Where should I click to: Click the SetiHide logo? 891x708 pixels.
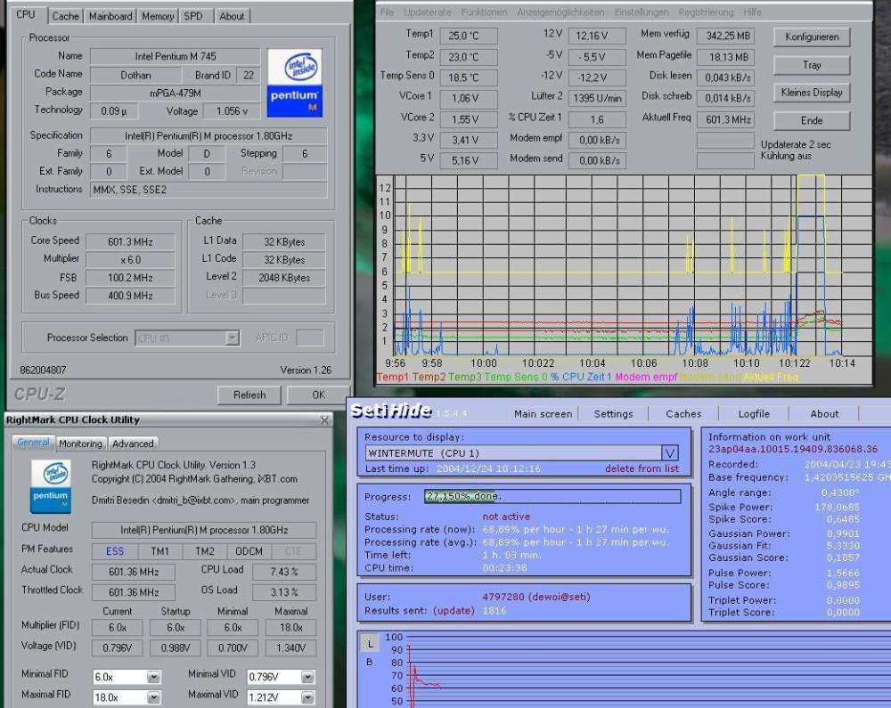[391, 411]
